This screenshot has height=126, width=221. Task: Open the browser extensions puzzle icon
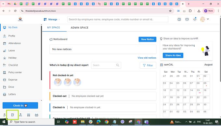[190, 11]
